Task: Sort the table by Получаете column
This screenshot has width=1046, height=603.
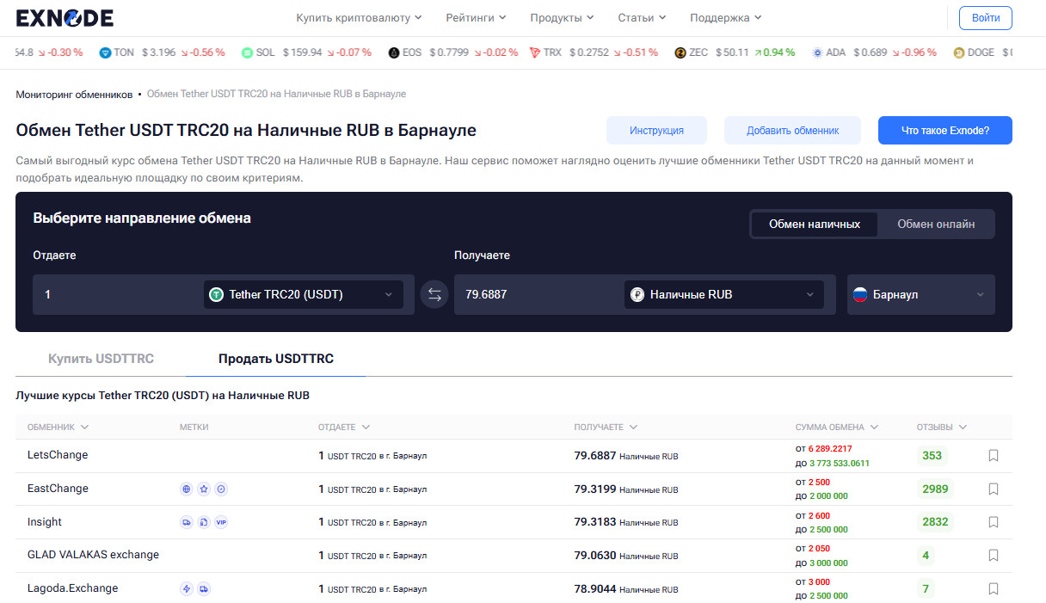Action: point(606,428)
